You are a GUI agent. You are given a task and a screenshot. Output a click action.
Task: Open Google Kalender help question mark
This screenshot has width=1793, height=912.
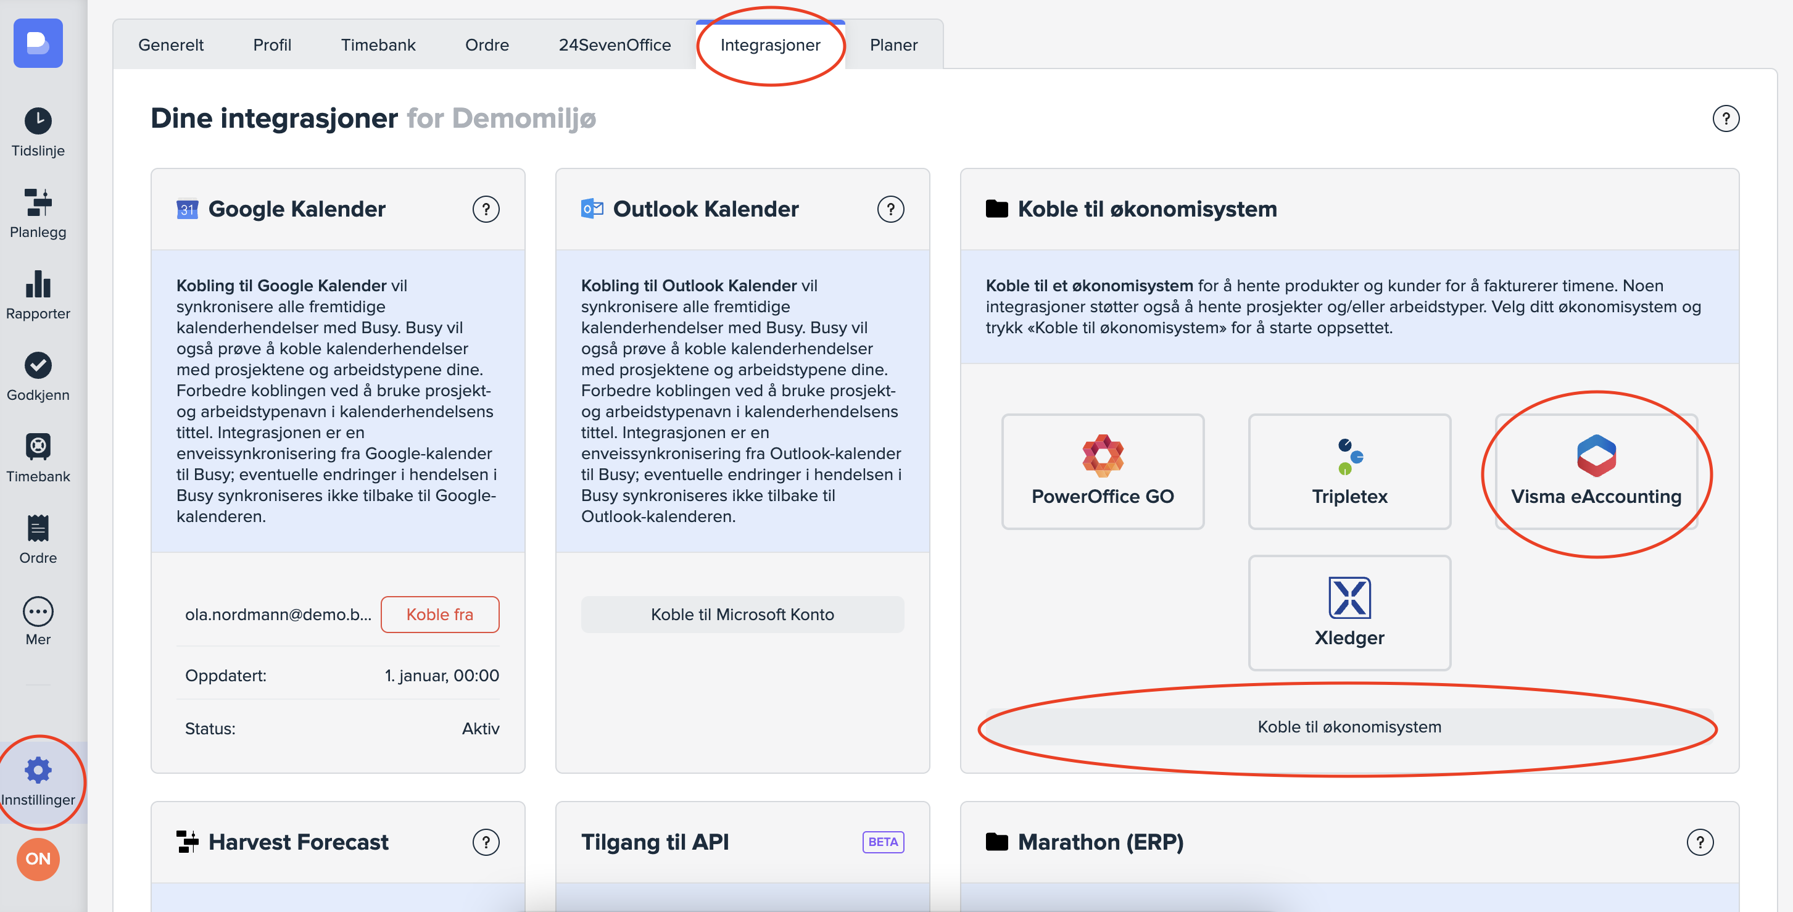pyautogui.click(x=486, y=209)
